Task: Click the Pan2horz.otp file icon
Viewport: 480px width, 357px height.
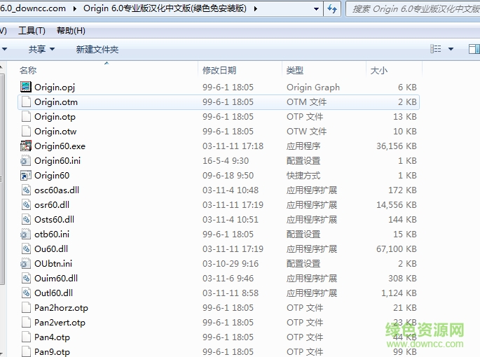Action: click(26, 307)
